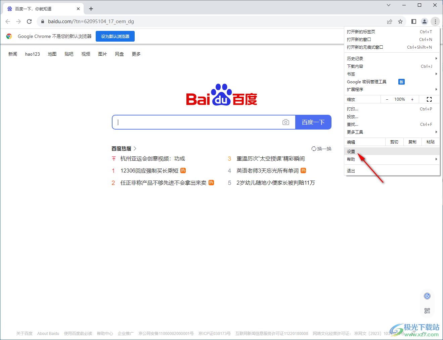Click 剪切 in the edit row
The image size is (443, 340).
point(394,142)
